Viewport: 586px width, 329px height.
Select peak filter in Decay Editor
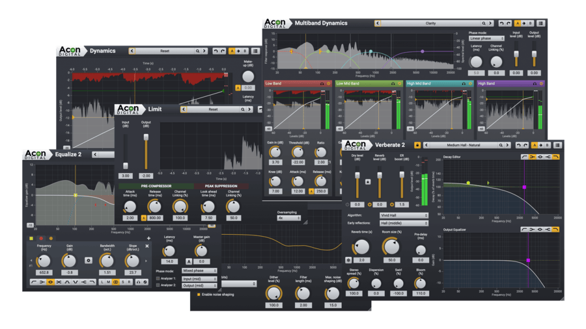540,157
